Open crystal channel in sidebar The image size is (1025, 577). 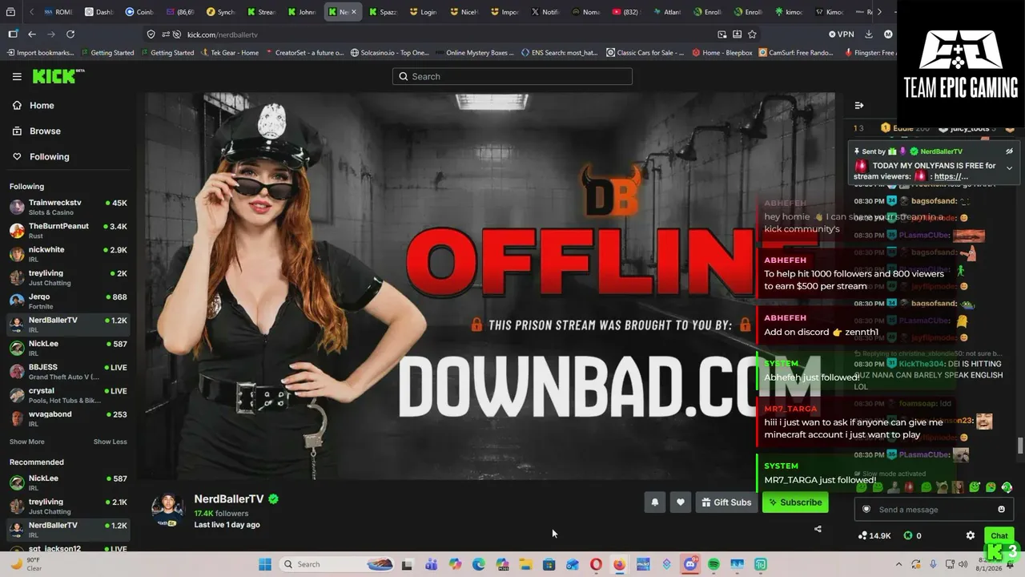(68, 394)
